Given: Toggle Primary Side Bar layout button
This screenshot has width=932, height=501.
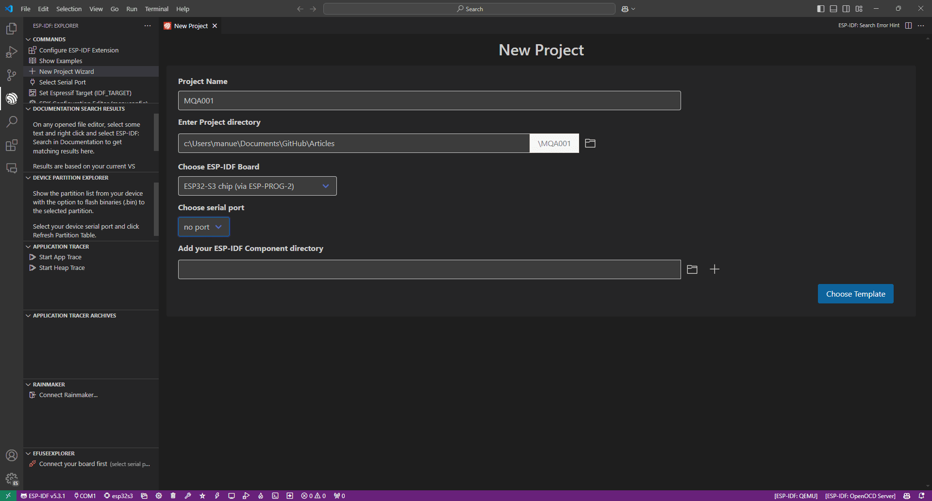Looking at the screenshot, I should click(x=821, y=9).
